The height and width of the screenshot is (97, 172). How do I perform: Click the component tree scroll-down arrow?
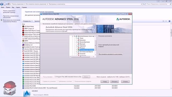click(95, 55)
